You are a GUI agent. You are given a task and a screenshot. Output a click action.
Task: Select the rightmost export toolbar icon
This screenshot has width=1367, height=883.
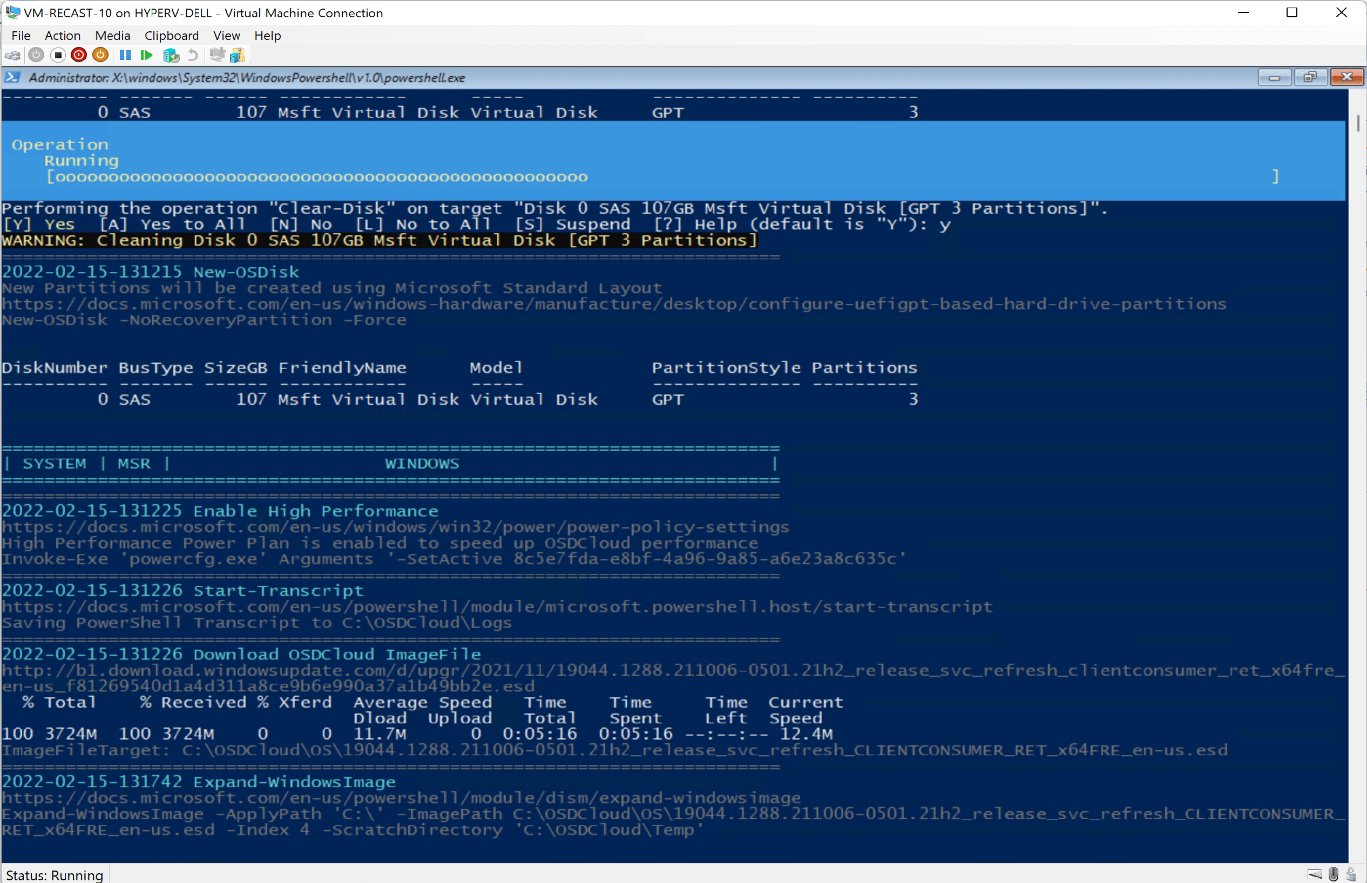(238, 55)
